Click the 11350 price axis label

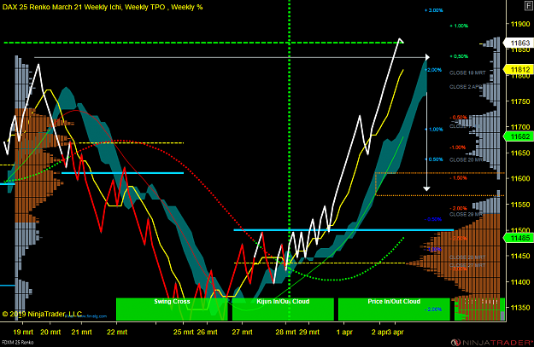[x=520, y=308]
